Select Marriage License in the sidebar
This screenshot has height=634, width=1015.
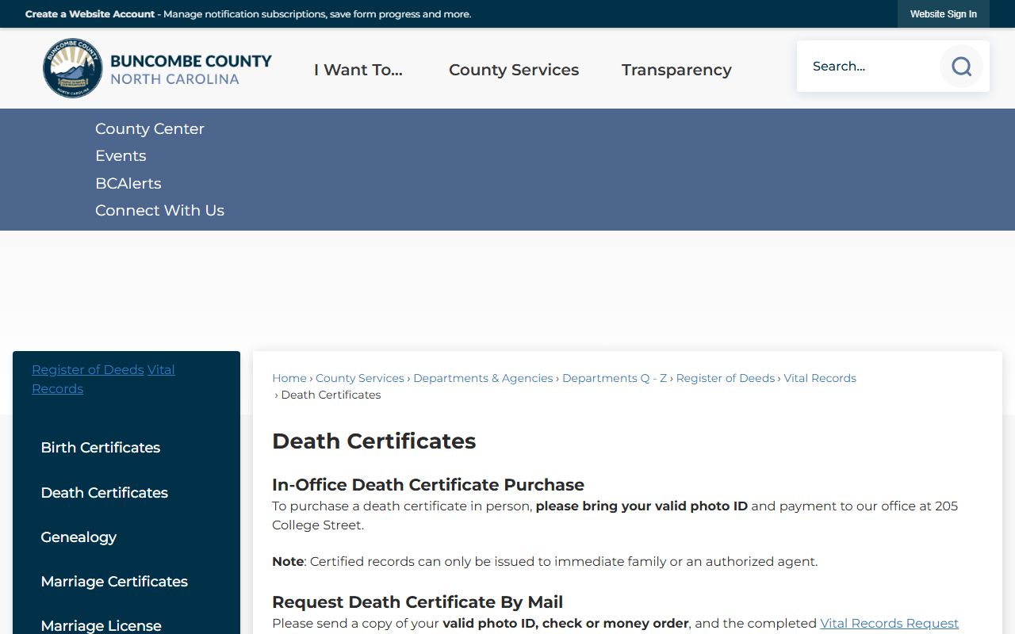(x=101, y=626)
